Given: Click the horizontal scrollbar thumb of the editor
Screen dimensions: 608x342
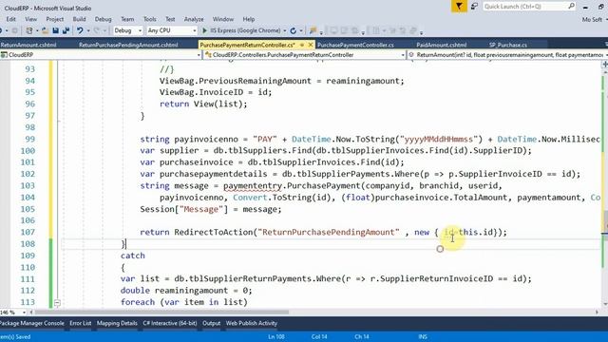Looking at the screenshot, I should click(x=161, y=313).
